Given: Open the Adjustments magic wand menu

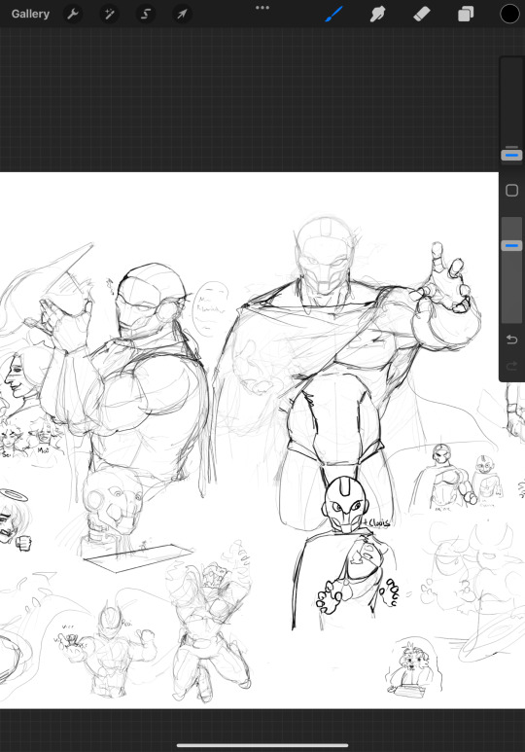Looking at the screenshot, I should (x=109, y=14).
